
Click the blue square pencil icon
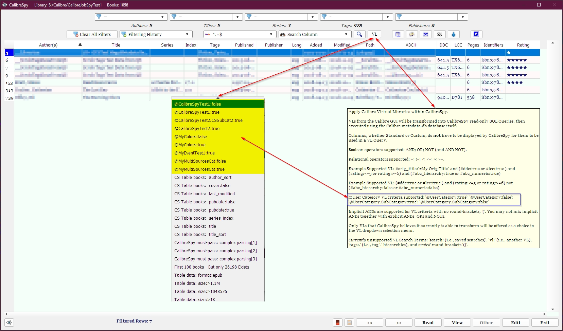coord(476,34)
